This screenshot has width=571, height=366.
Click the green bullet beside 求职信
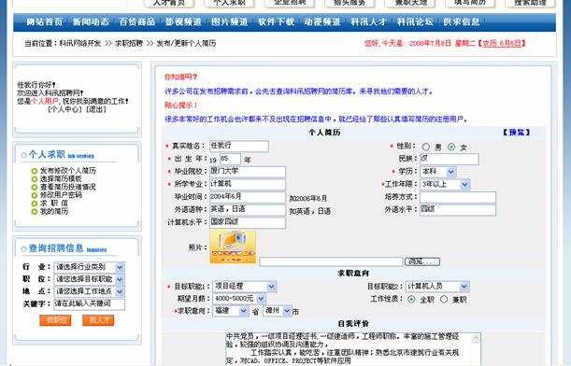[35, 204]
